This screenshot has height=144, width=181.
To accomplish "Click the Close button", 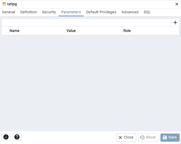I will tap(126, 137).
